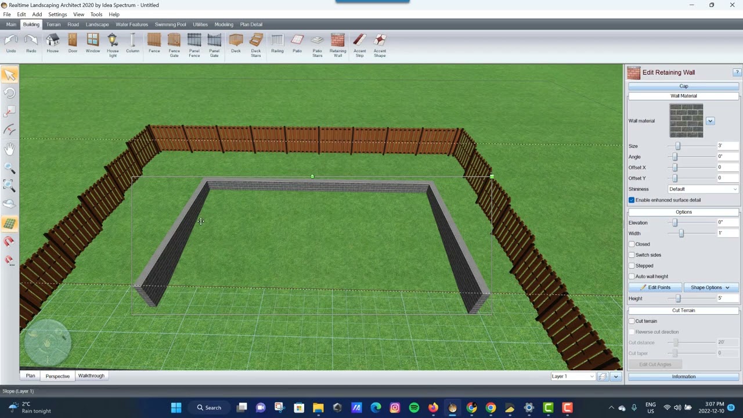
Task: Expand the Information section header
Action: pyautogui.click(x=684, y=377)
